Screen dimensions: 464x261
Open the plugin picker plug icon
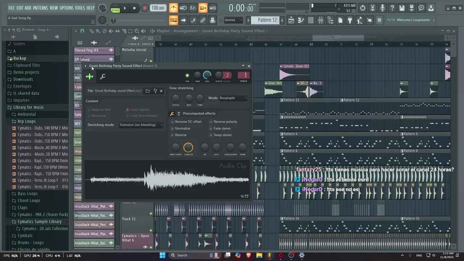350,20
